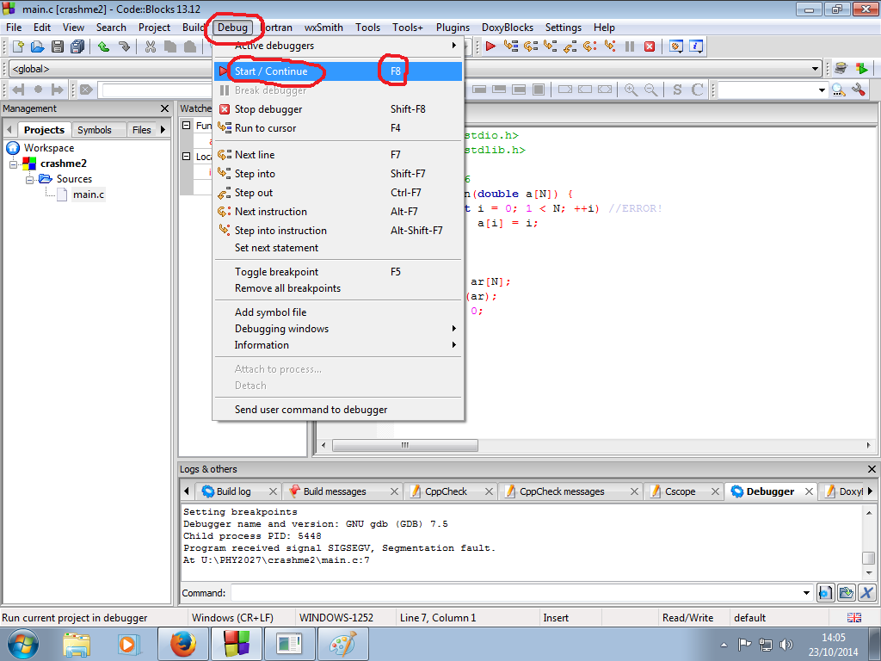881x661 pixels.
Task: Choose Start / Continue from Debug menu
Action: [x=338, y=71]
